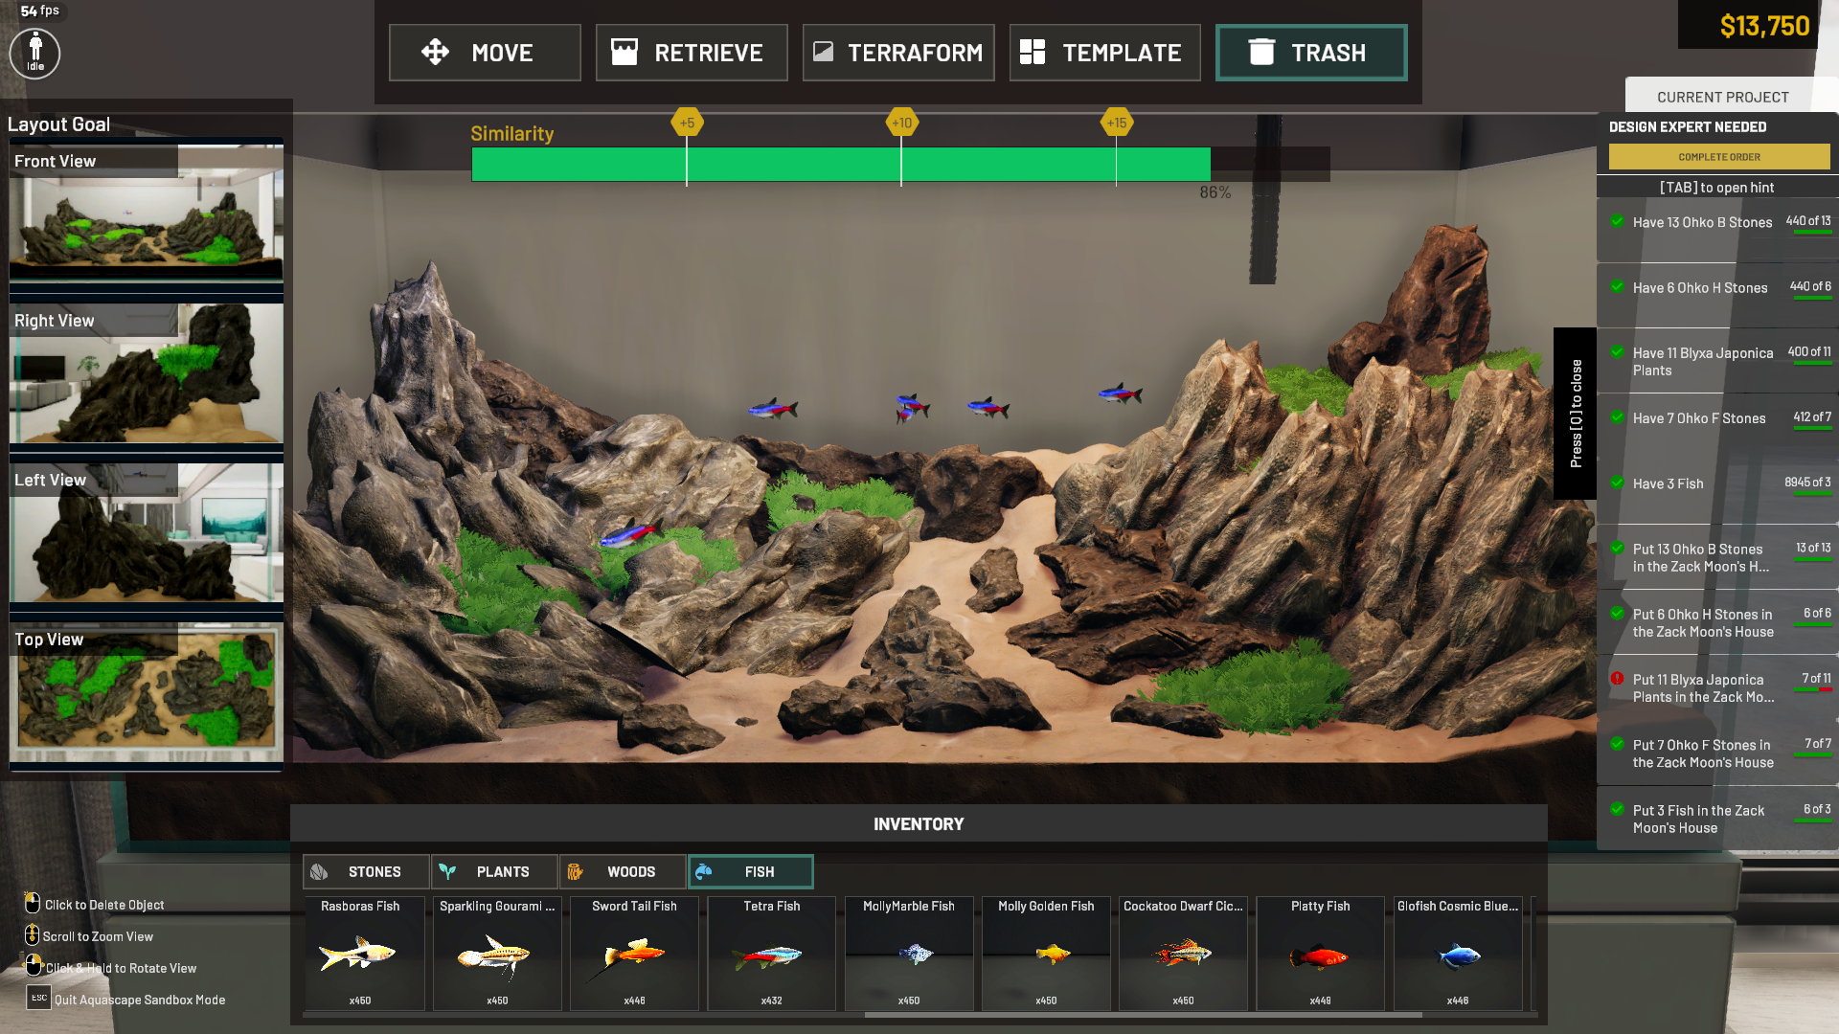The image size is (1839, 1034).
Task: Activate the Trash bin icon
Action: [x=1261, y=52]
